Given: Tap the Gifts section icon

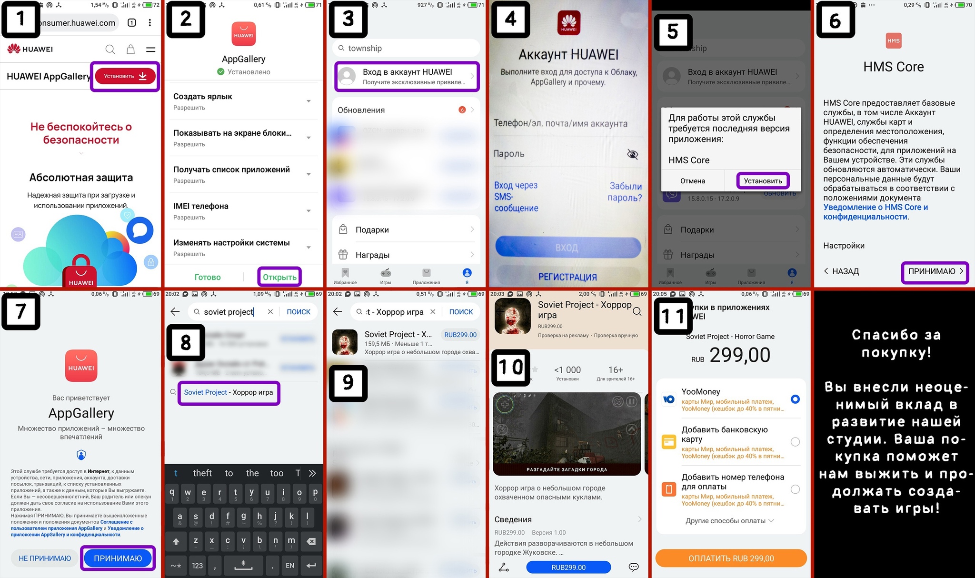Looking at the screenshot, I should (343, 230).
